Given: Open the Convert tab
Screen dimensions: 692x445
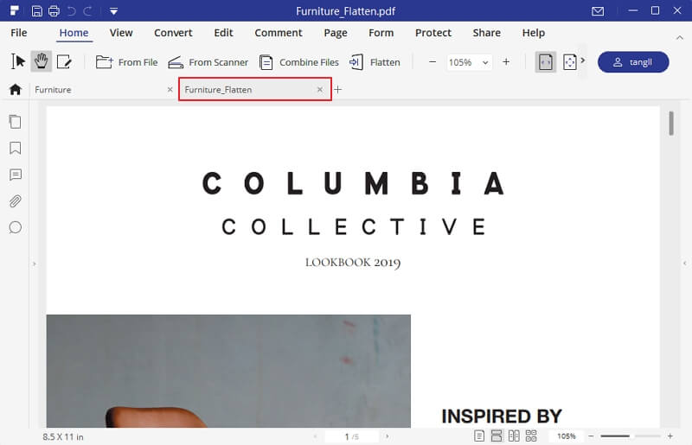Looking at the screenshot, I should coord(173,33).
